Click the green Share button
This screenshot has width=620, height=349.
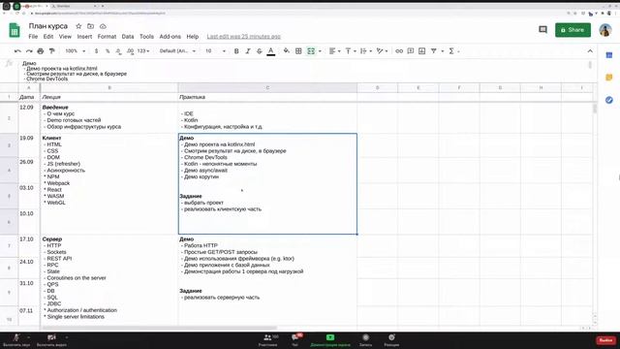tap(573, 30)
